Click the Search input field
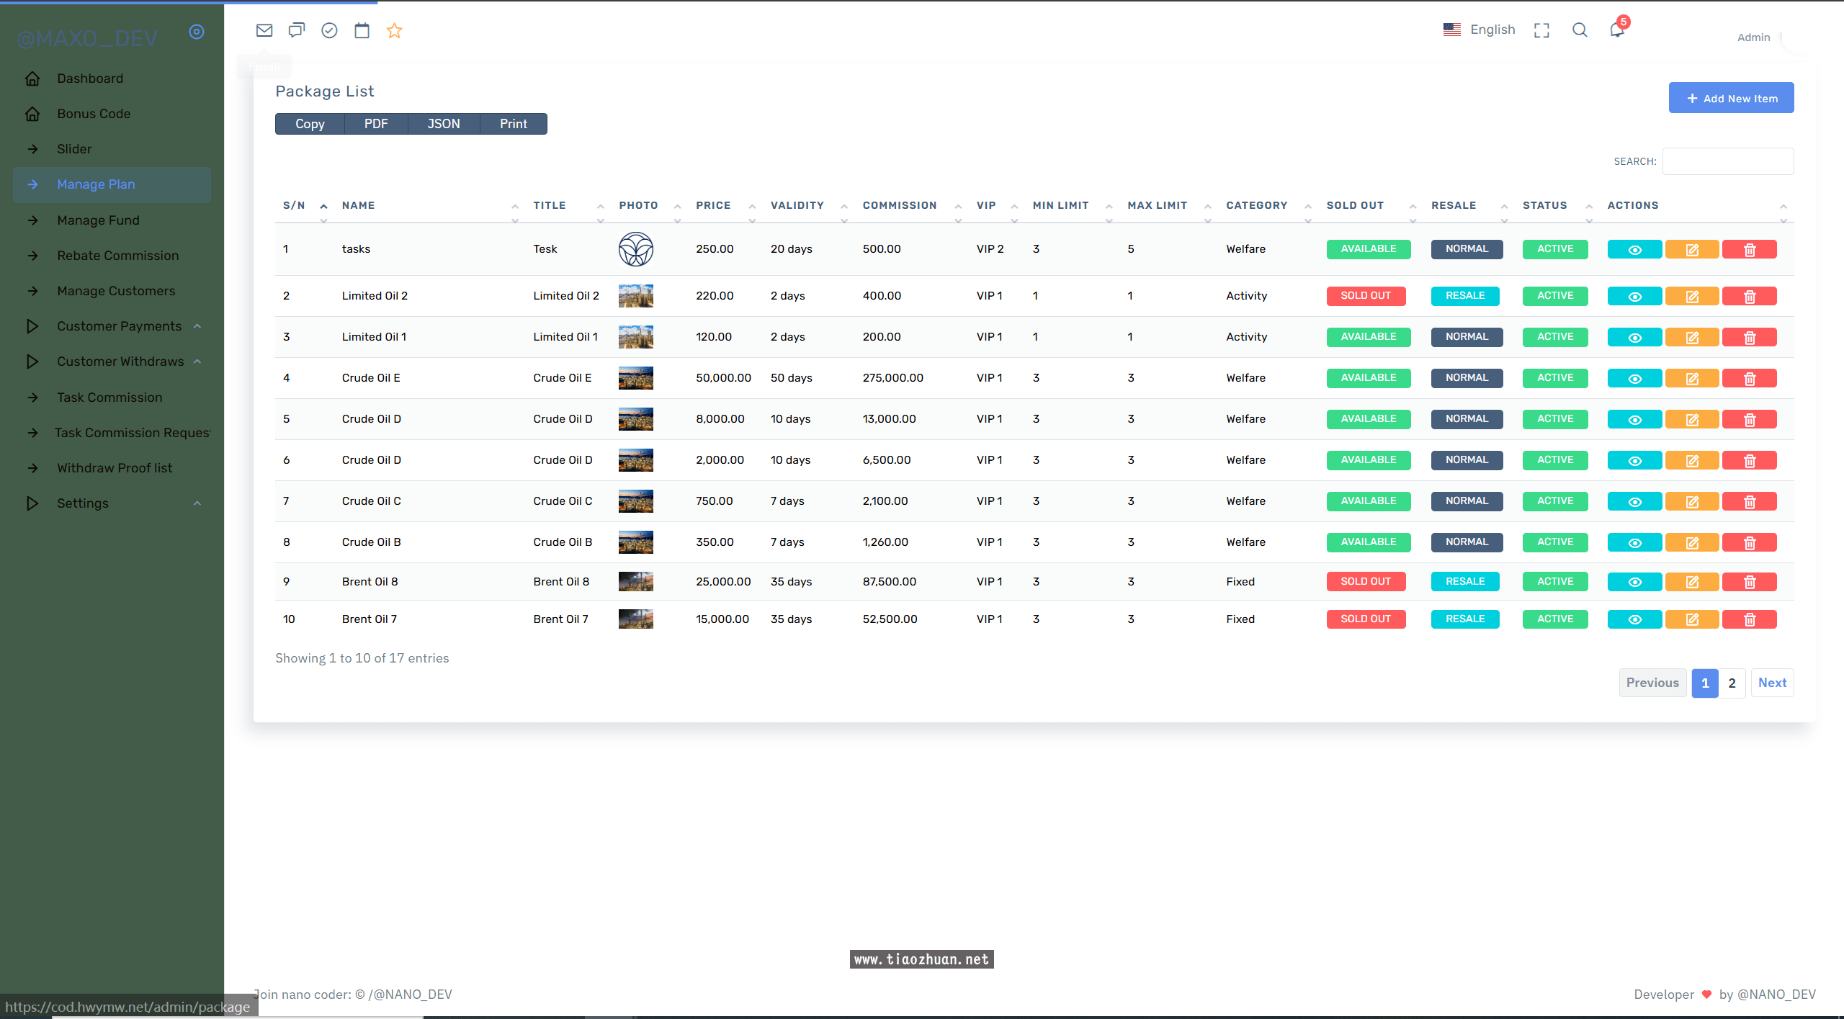This screenshot has width=1844, height=1019. (x=1727, y=161)
